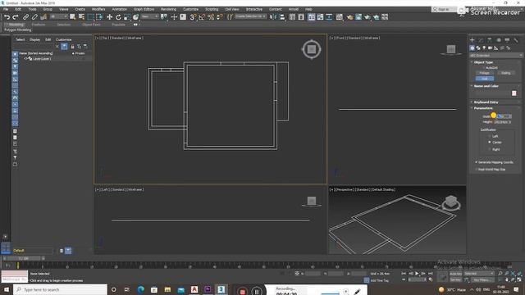Open the scene explorer Display menu
Viewport: 525px width, 295px height.
click(34, 39)
